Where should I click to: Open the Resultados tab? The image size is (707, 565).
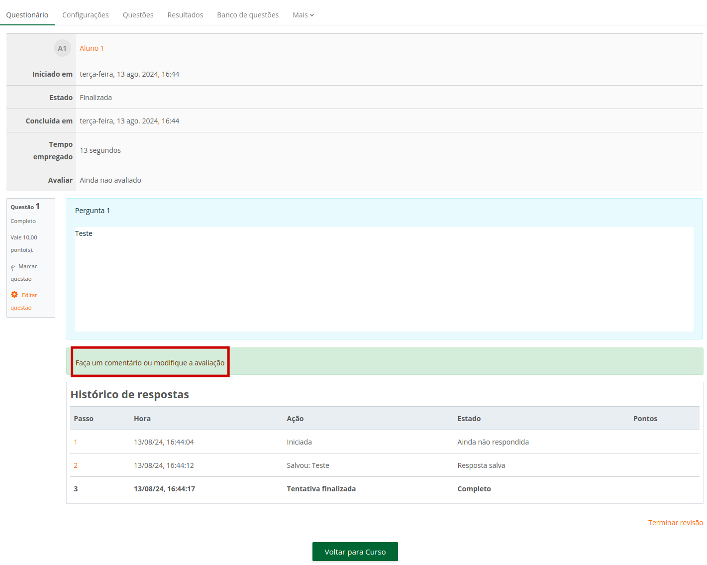185,15
